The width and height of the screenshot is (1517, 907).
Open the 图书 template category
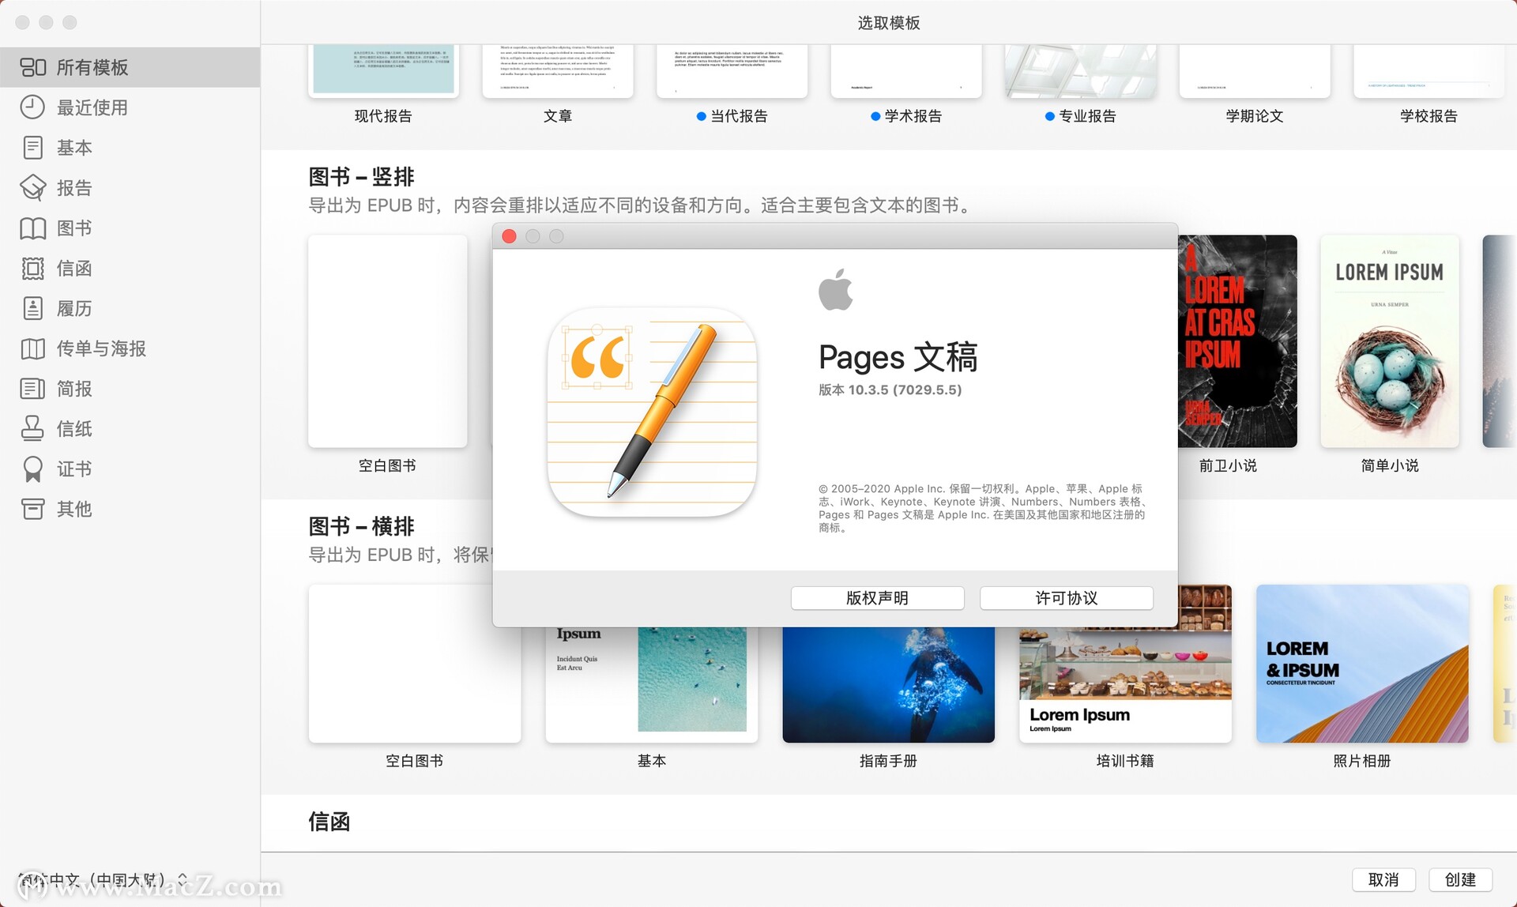(x=130, y=228)
